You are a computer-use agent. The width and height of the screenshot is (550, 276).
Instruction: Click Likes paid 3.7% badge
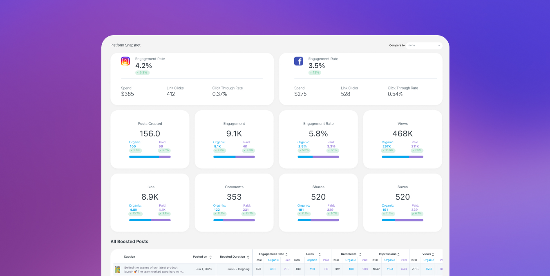click(x=165, y=214)
